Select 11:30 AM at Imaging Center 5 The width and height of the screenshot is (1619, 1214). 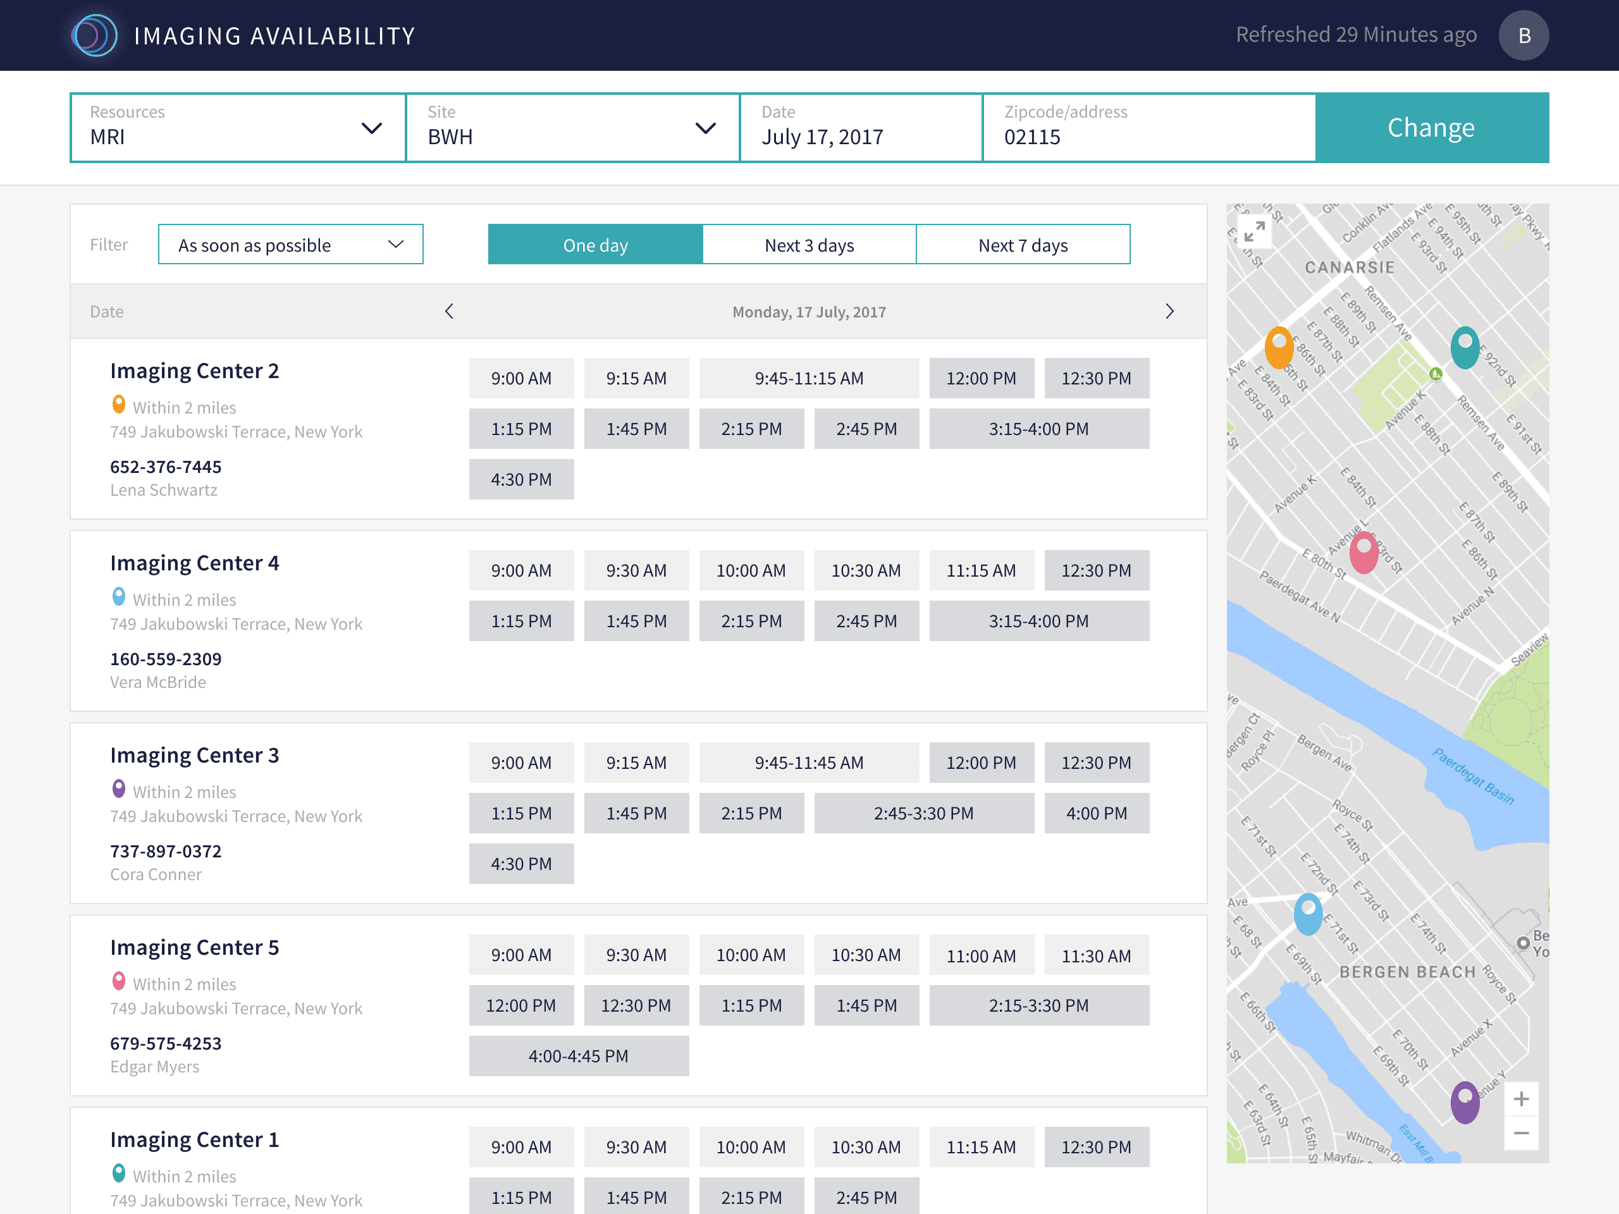1097,955
